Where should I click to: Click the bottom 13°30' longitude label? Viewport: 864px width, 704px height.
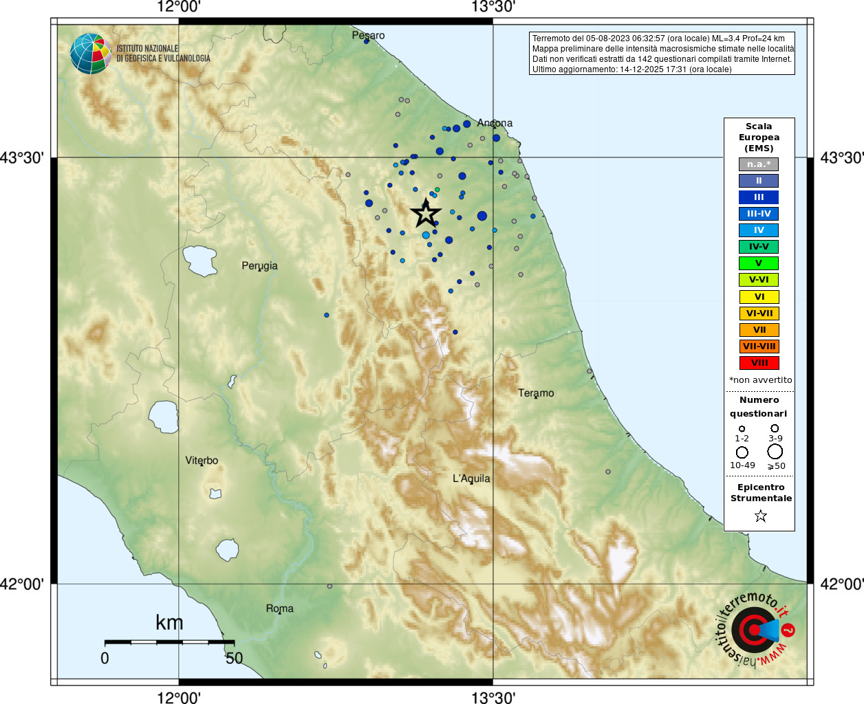coord(493,697)
